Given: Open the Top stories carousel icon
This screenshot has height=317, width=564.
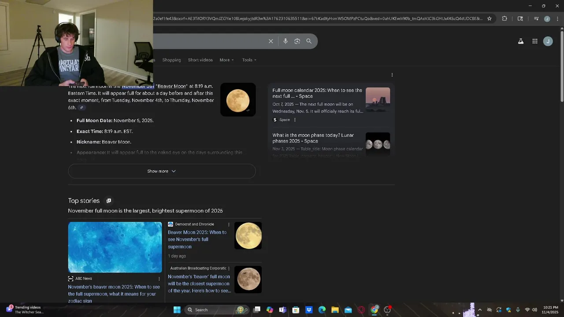Looking at the screenshot, I should click(x=109, y=201).
